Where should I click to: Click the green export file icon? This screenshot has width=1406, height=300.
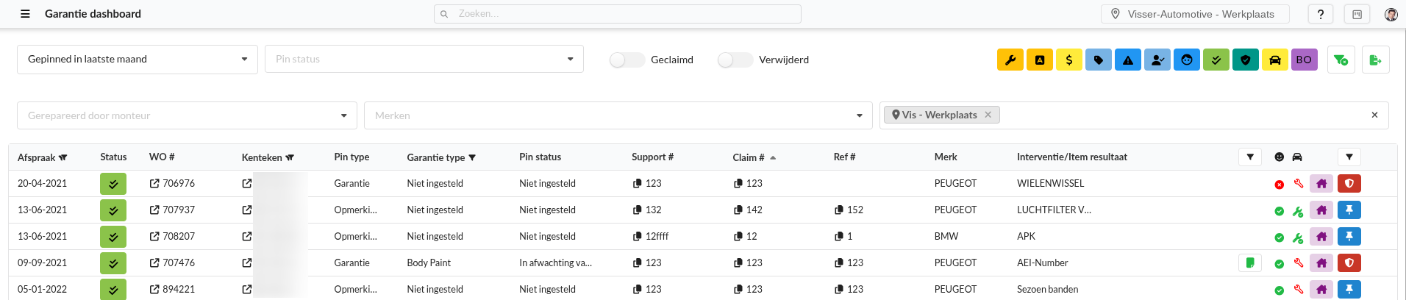point(1374,60)
